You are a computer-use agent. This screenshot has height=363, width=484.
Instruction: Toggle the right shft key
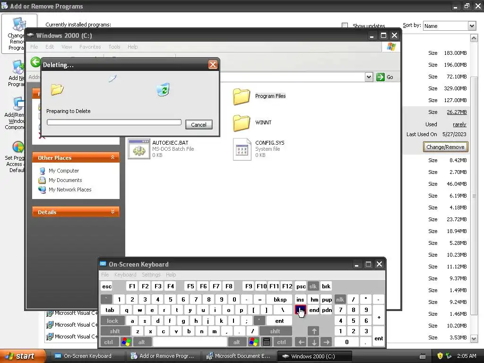click(275, 331)
